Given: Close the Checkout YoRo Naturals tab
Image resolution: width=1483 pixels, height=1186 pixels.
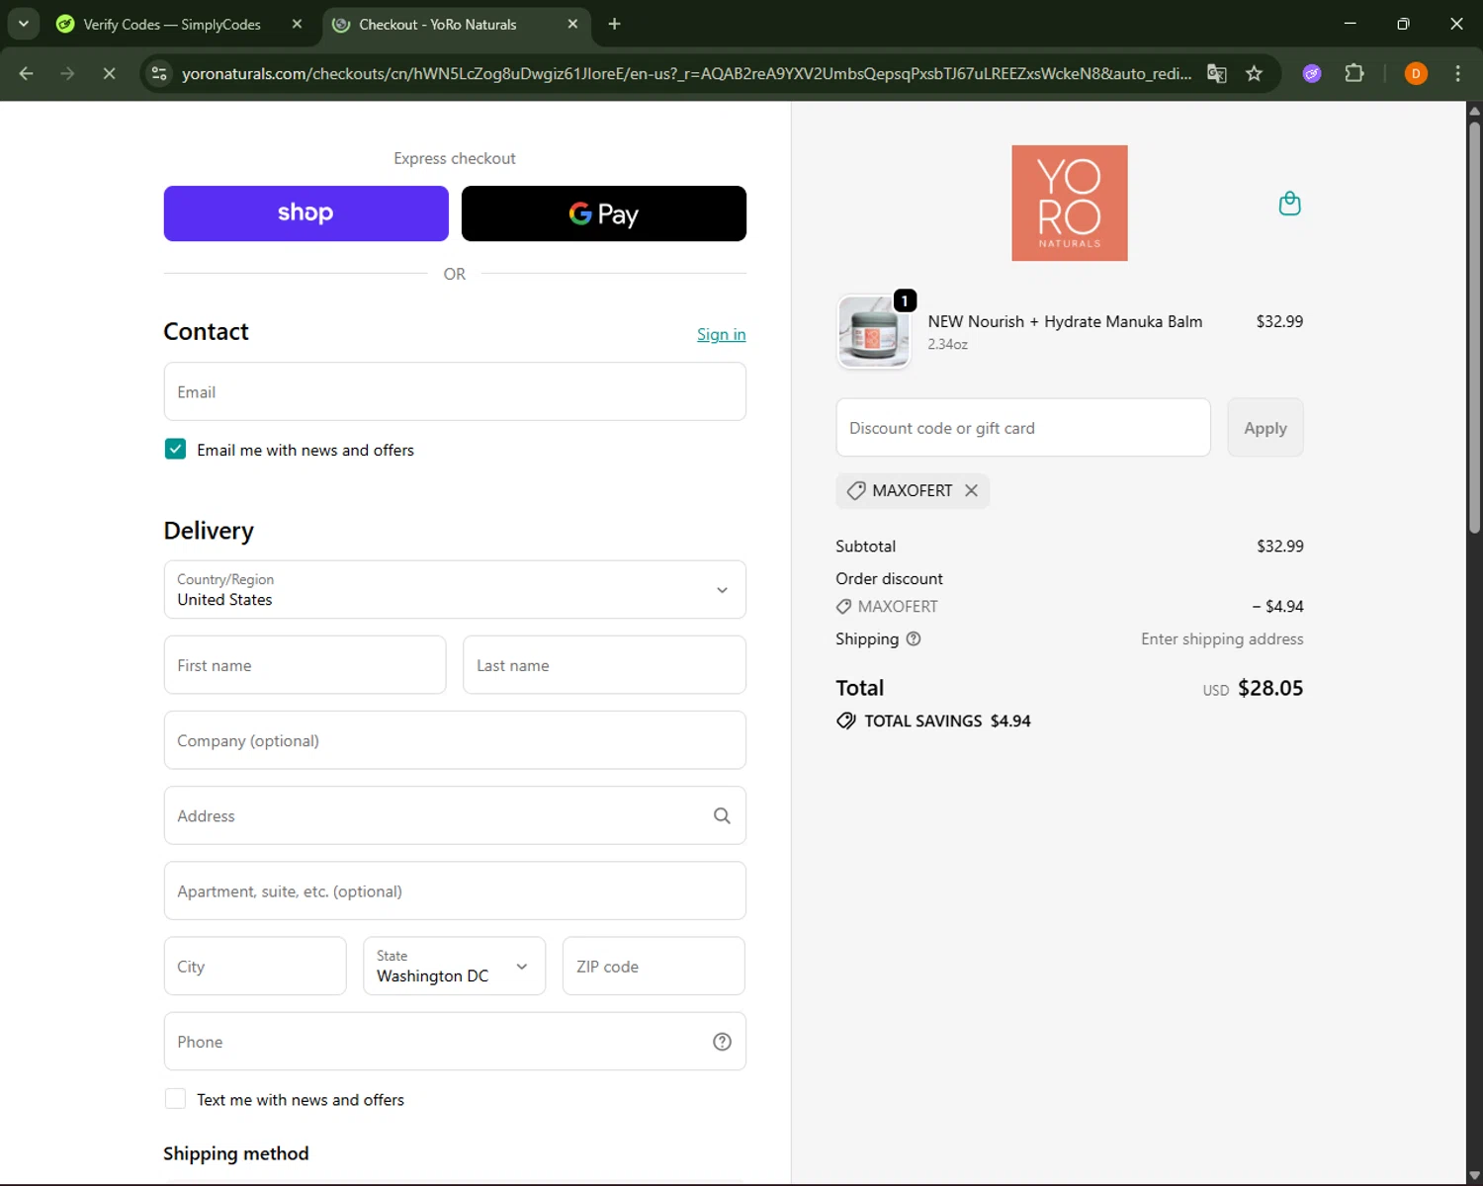Looking at the screenshot, I should pyautogui.click(x=572, y=24).
